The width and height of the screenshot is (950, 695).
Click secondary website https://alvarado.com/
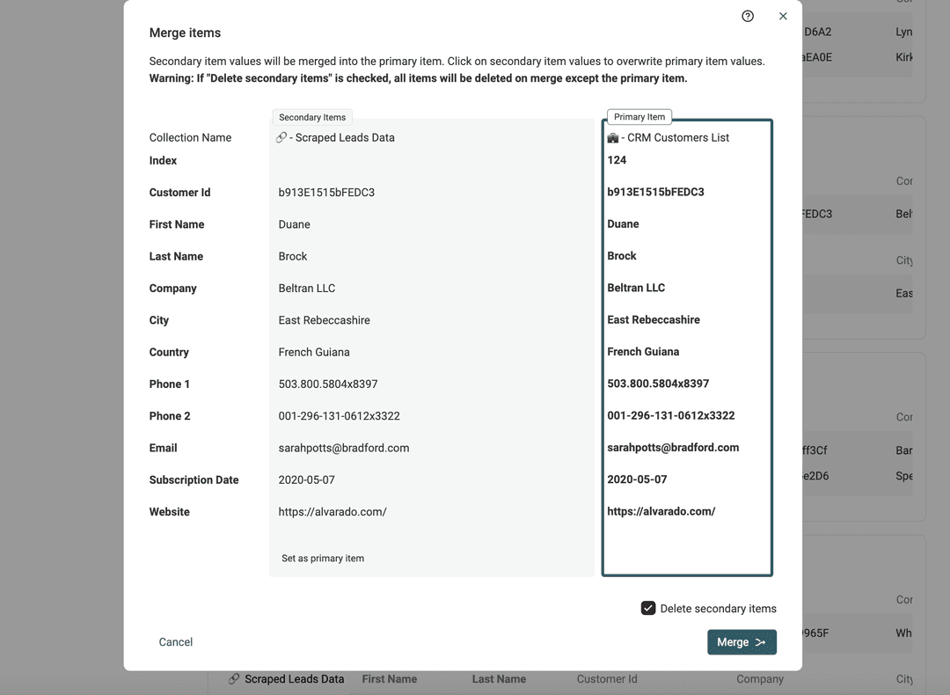(332, 511)
